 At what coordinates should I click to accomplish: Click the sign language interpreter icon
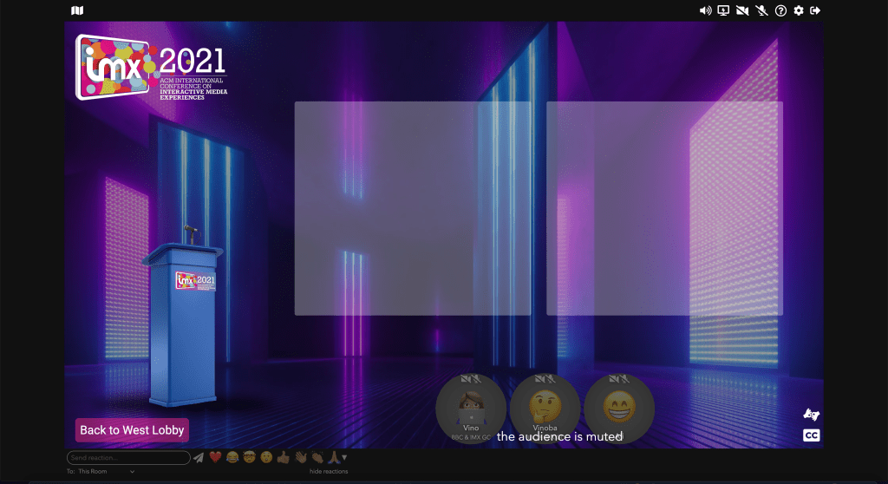(x=812, y=415)
